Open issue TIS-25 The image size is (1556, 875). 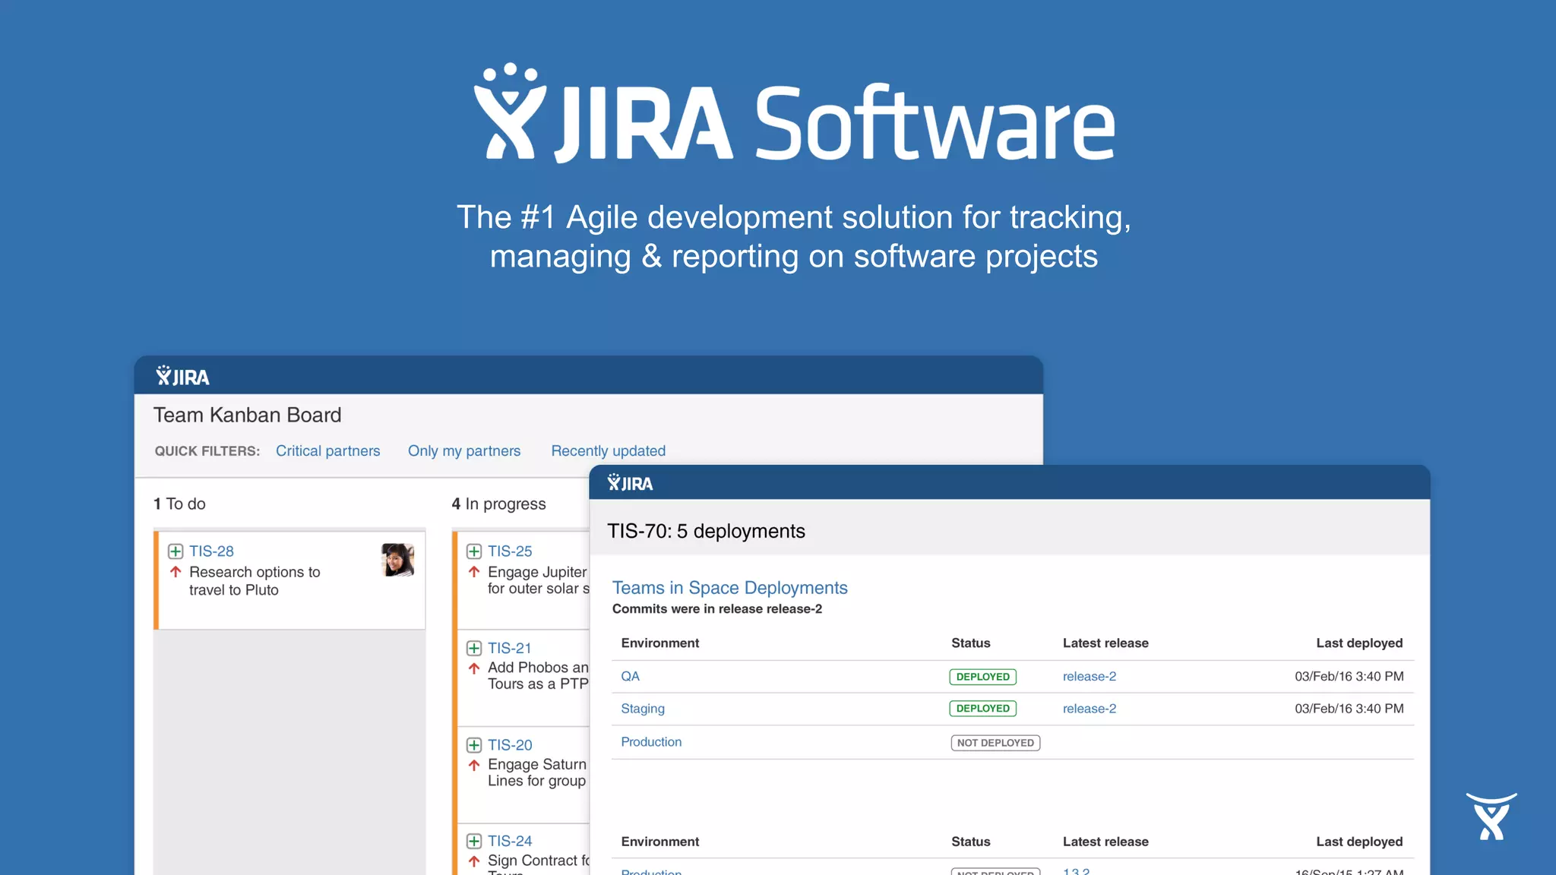point(510,551)
